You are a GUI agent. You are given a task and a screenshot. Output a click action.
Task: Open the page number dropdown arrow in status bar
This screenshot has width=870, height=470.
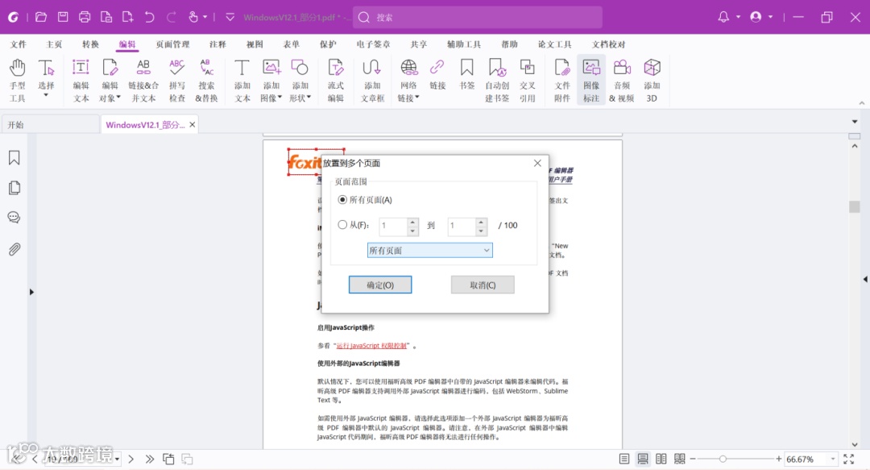click(118, 459)
